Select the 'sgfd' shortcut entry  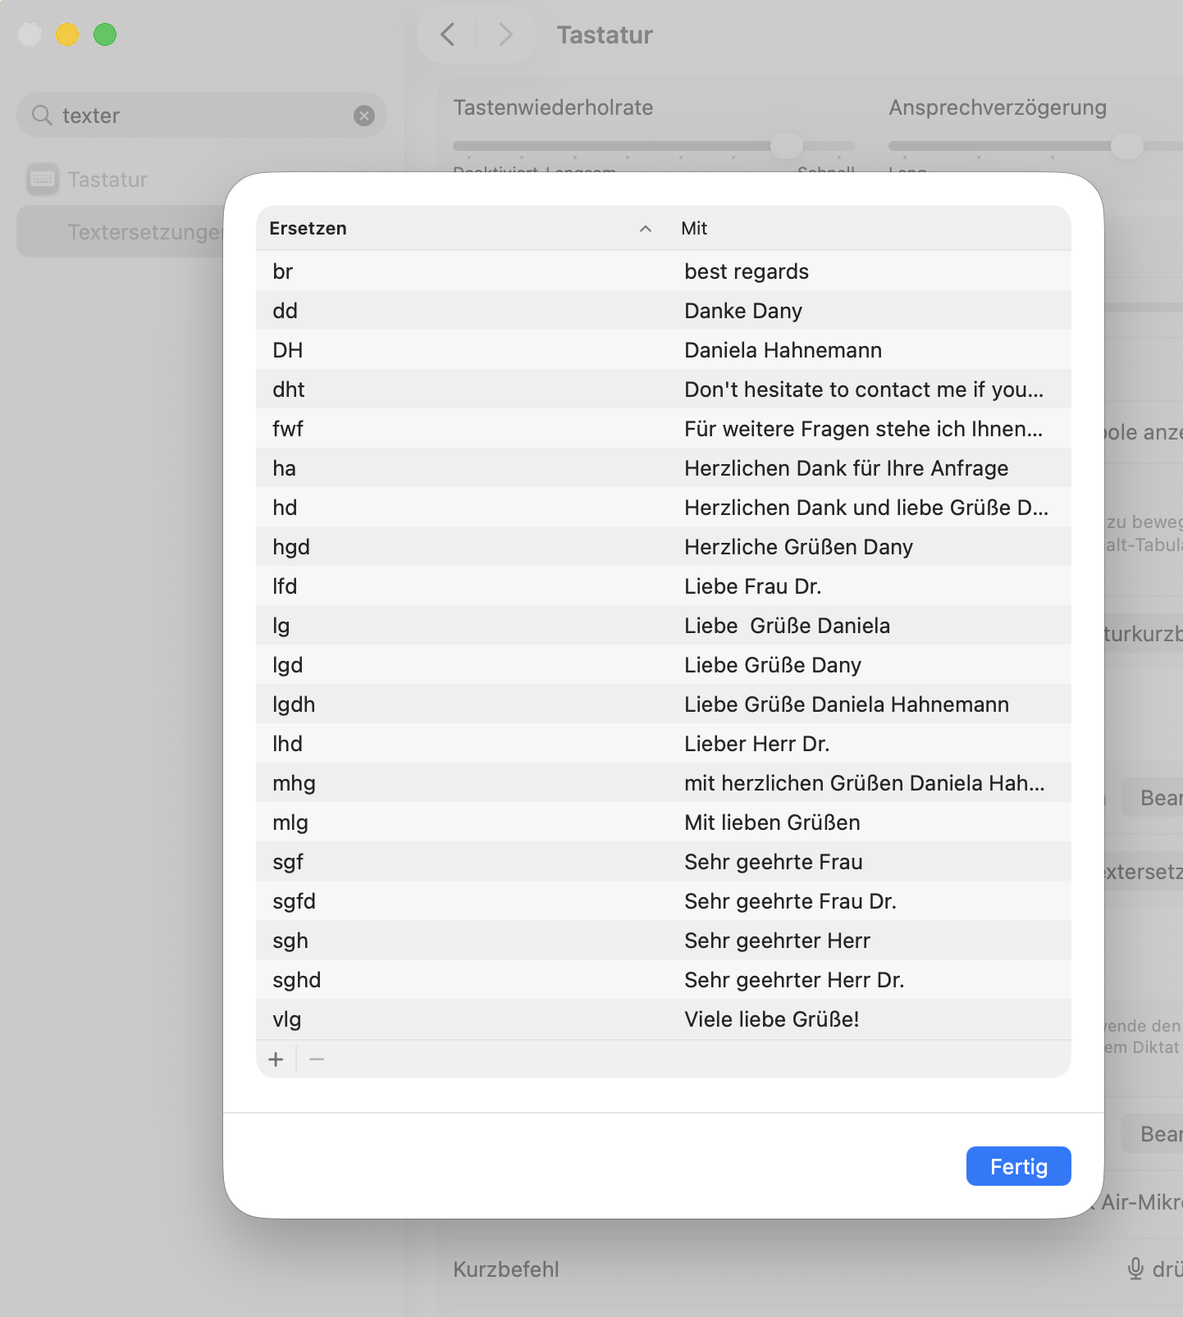pos(294,901)
